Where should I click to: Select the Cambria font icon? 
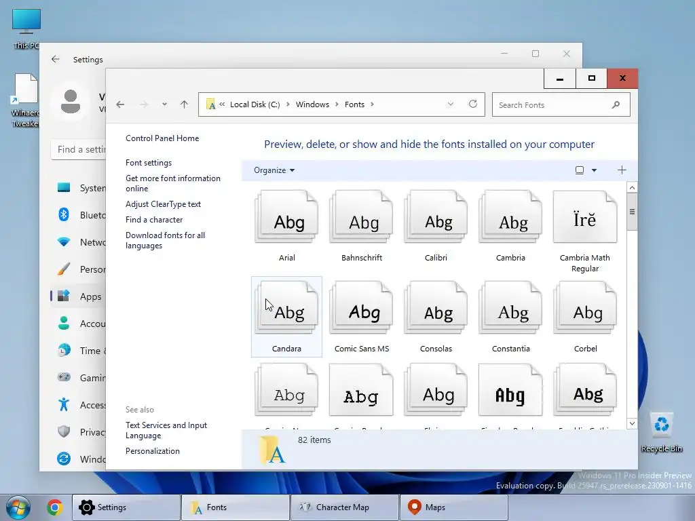point(510,217)
